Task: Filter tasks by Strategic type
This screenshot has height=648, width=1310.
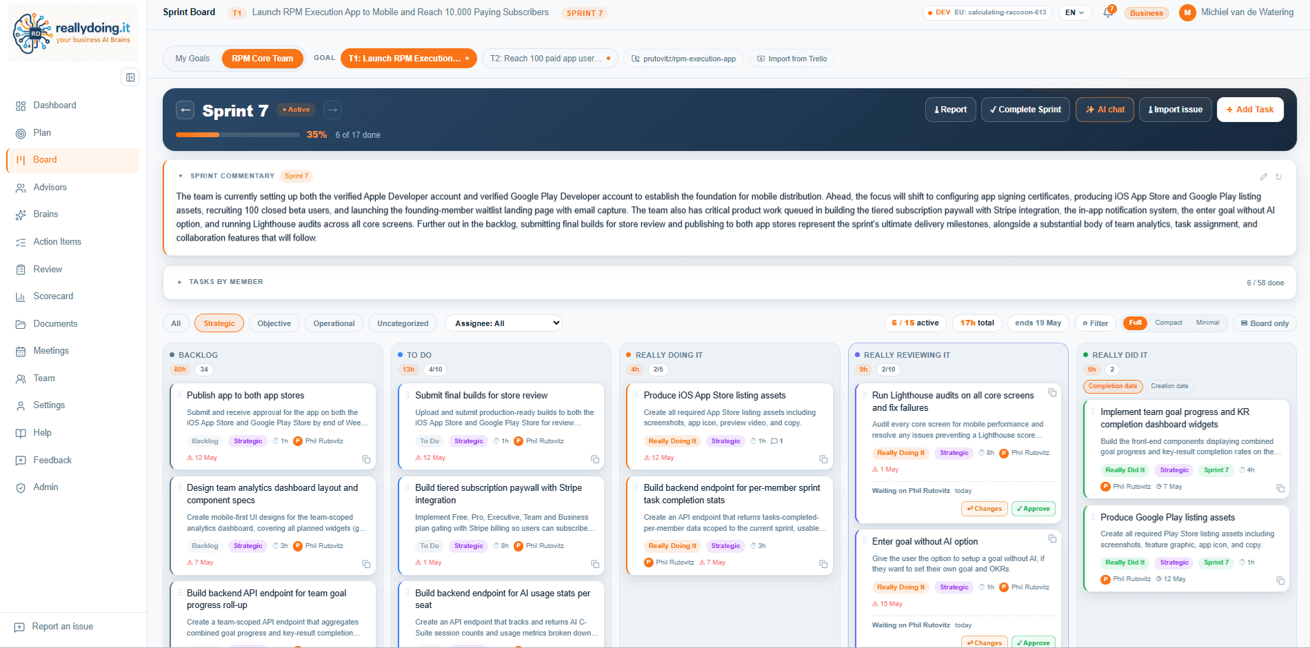Action: (x=219, y=323)
